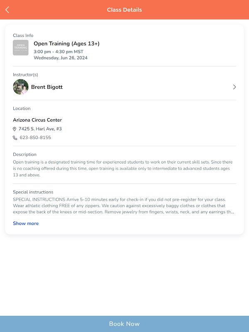
Task: Click the map pin location icon
Action: tap(15, 129)
